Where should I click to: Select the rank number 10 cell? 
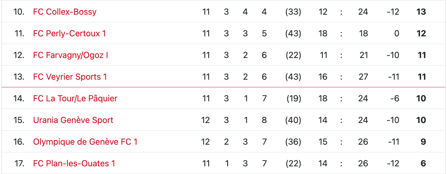(19, 12)
